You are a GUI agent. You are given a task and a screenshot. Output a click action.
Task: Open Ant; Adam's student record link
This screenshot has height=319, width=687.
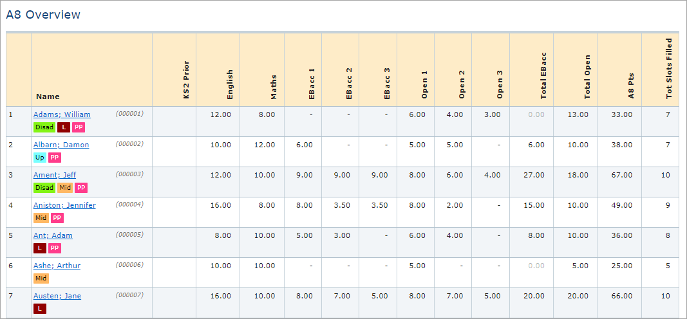tap(53, 235)
